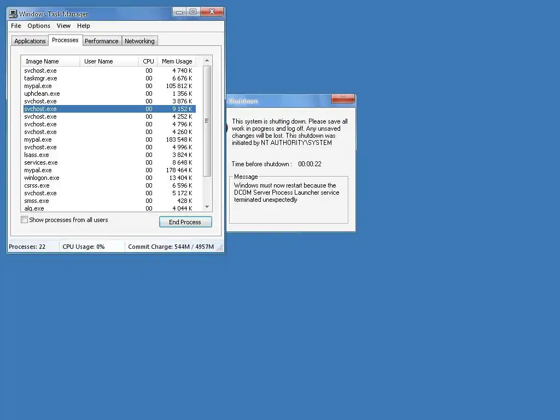Select the alg.exe process row
This screenshot has height=420, width=560.
(x=109, y=208)
